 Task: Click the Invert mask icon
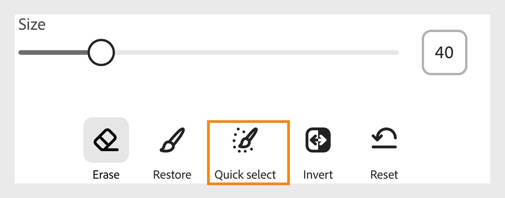(318, 140)
